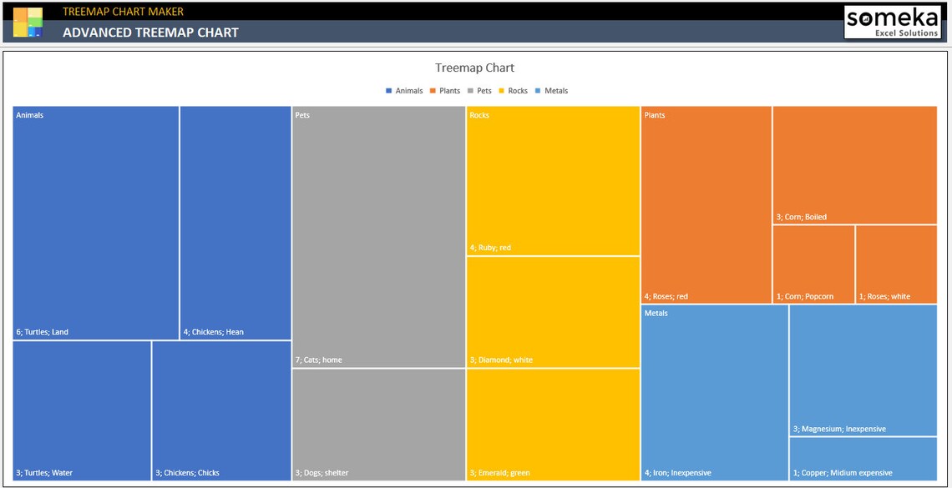Image resolution: width=952 pixels, height=488 pixels.
Task: Select the gray Pets legend marker
Action: pyautogui.click(x=470, y=90)
